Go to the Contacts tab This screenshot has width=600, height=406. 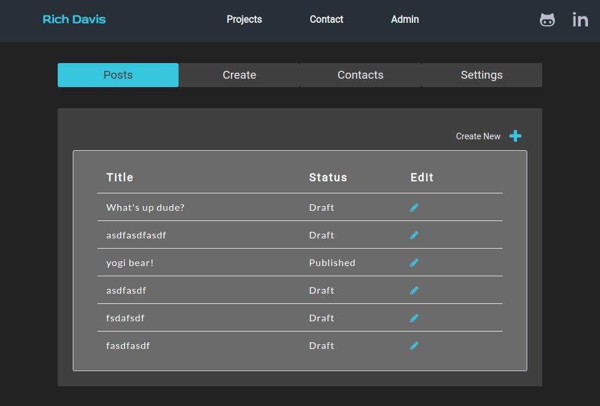[361, 75]
